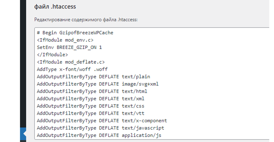Image resolution: width=274 pixels, height=142 pixels.
Task: Click the DEFLATE image/svg+xml line
Action: pos(98,84)
